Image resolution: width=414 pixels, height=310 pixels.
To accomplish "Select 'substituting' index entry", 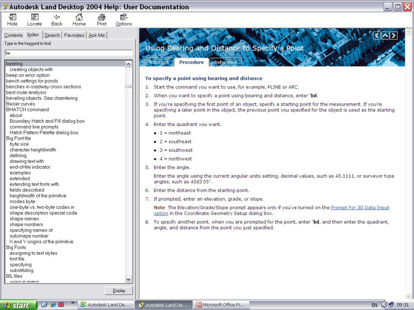I will tap(21, 270).
